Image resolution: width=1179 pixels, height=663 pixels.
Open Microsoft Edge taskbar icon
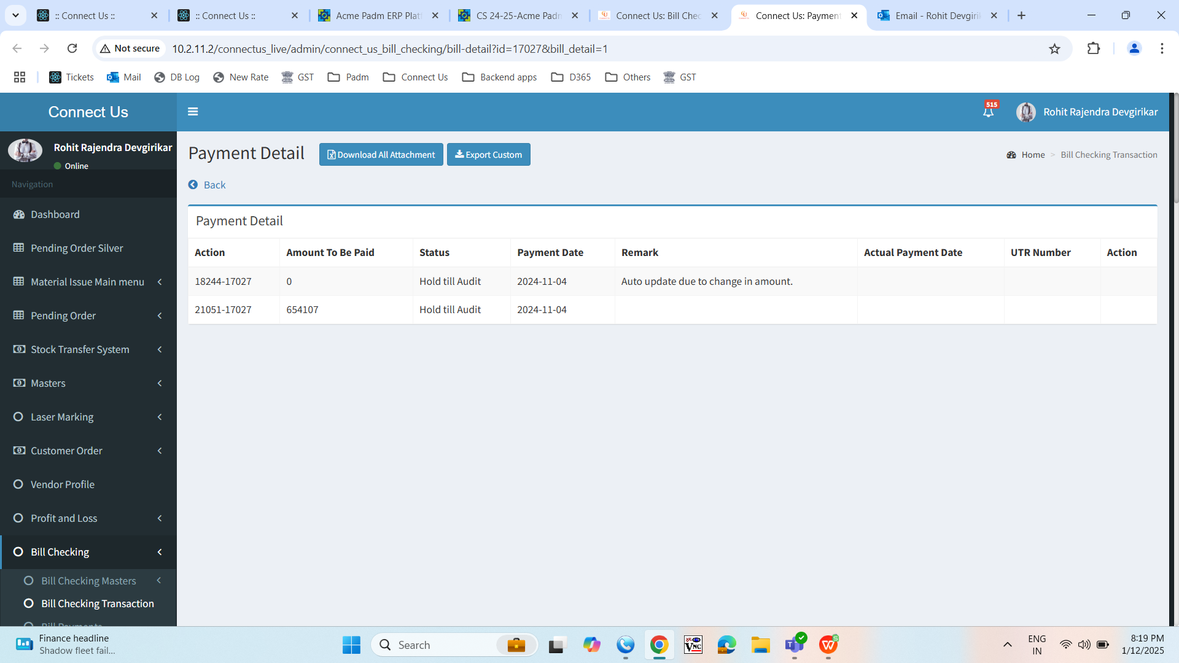pyautogui.click(x=727, y=645)
